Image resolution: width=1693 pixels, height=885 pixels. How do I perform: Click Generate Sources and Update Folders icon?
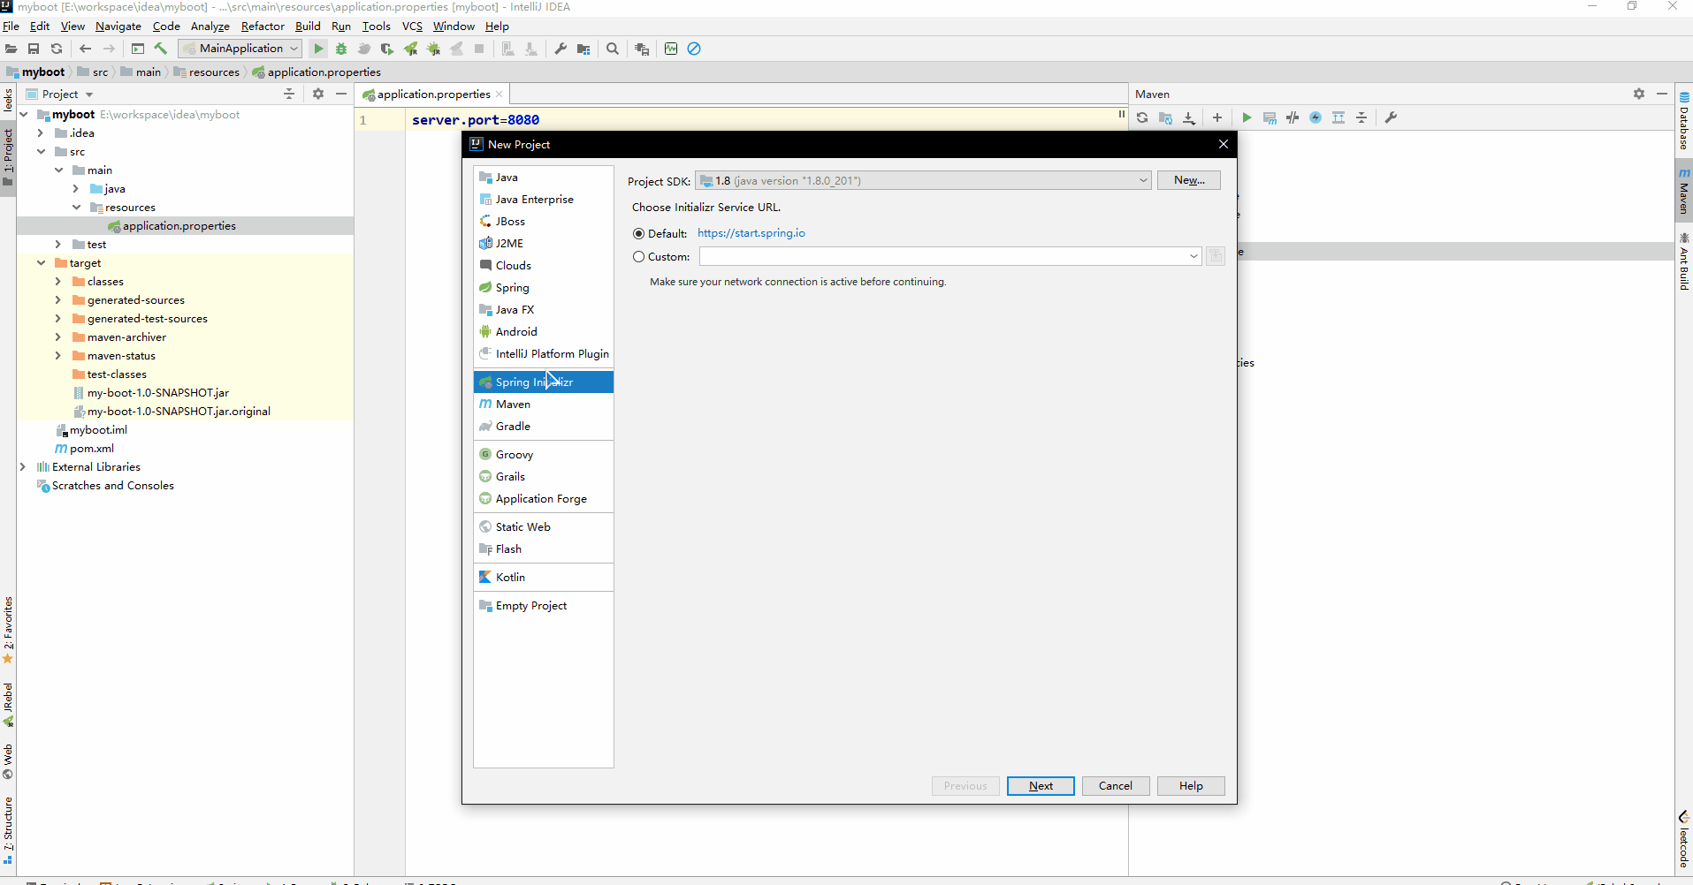click(x=1165, y=117)
